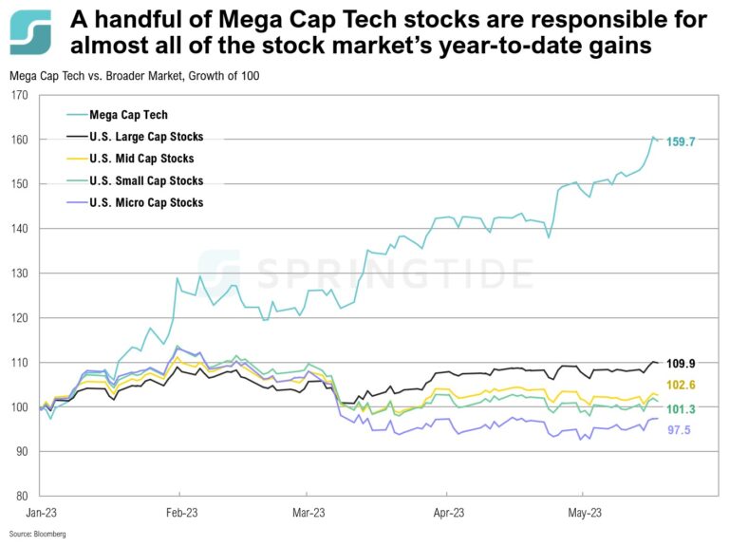Screen dimensions: 729x547
Task: Select the U.S. Large Cap Stocks legend label
Action: click(146, 137)
